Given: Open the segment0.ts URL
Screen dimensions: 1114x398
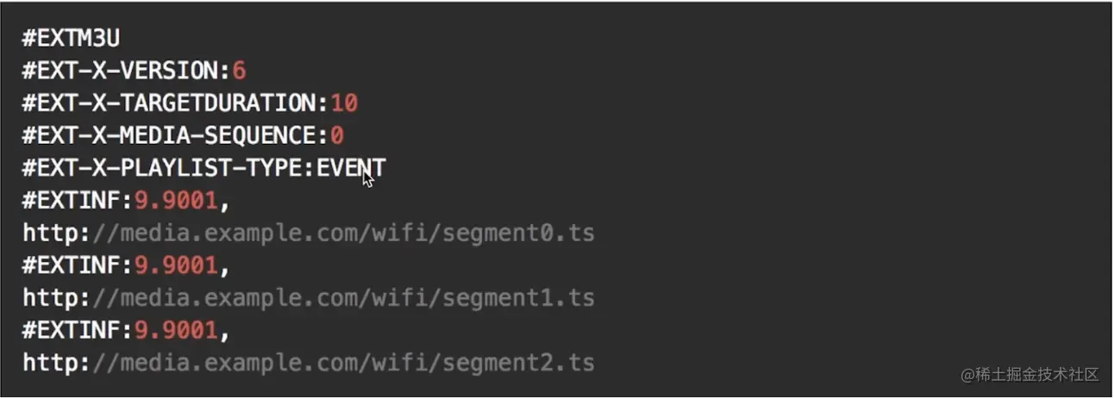Looking at the screenshot, I should (x=309, y=233).
